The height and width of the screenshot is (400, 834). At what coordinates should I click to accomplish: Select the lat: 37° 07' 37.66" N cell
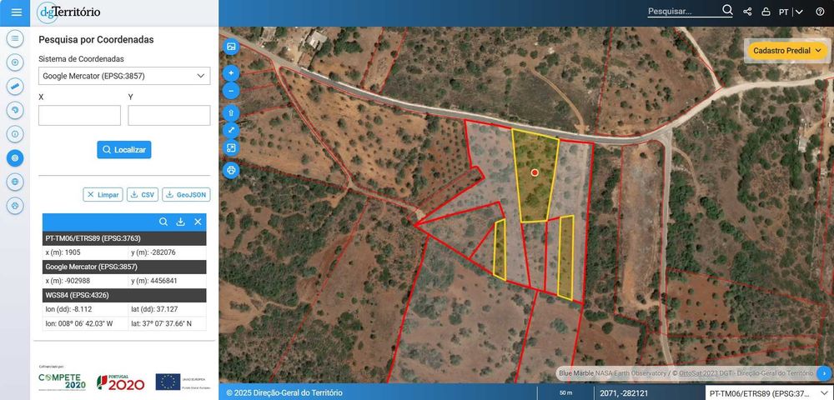[x=167, y=323]
